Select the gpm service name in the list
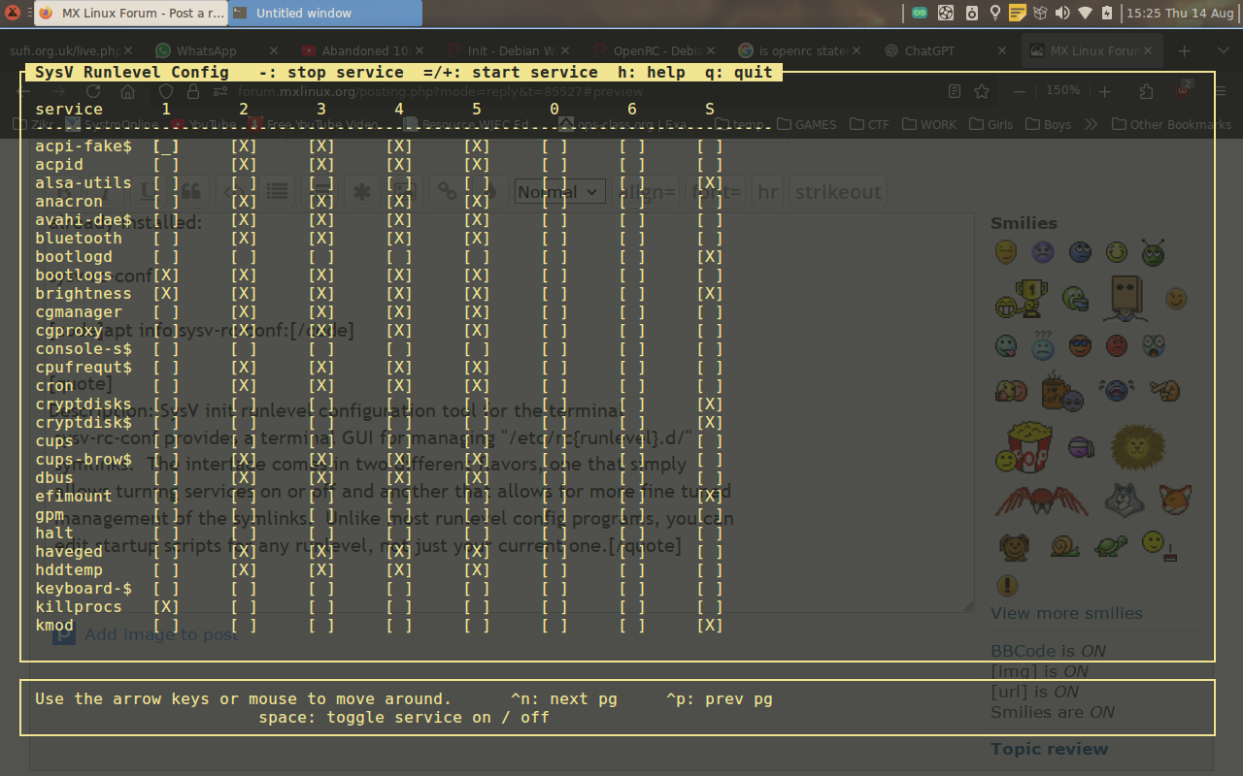 50,514
